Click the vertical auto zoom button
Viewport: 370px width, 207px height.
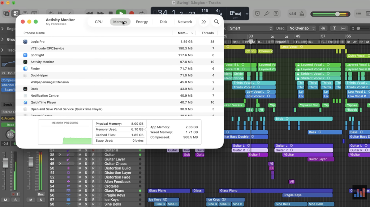point(334,28)
